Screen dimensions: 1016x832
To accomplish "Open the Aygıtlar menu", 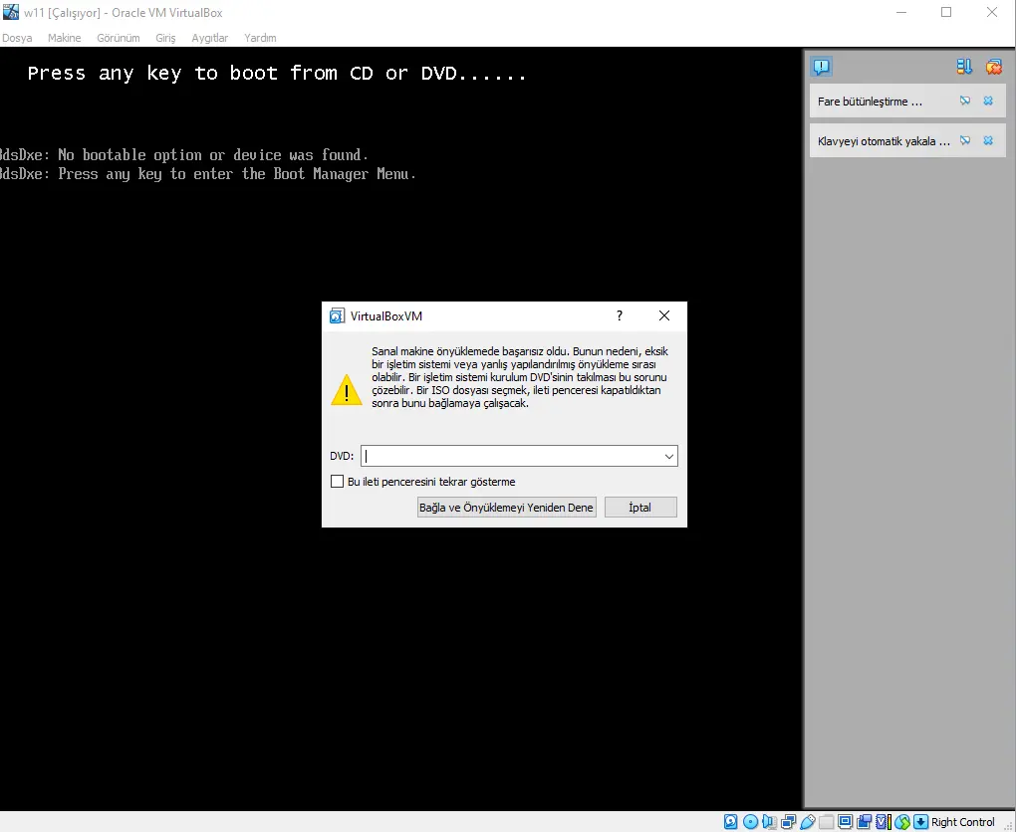I will pos(209,38).
